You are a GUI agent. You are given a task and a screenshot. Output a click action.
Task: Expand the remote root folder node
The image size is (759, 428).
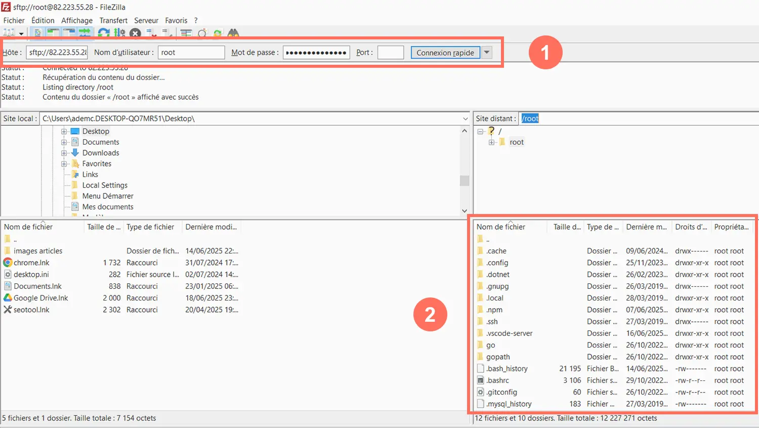point(491,142)
